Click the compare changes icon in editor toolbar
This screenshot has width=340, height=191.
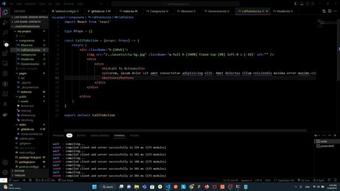click(324, 11)
